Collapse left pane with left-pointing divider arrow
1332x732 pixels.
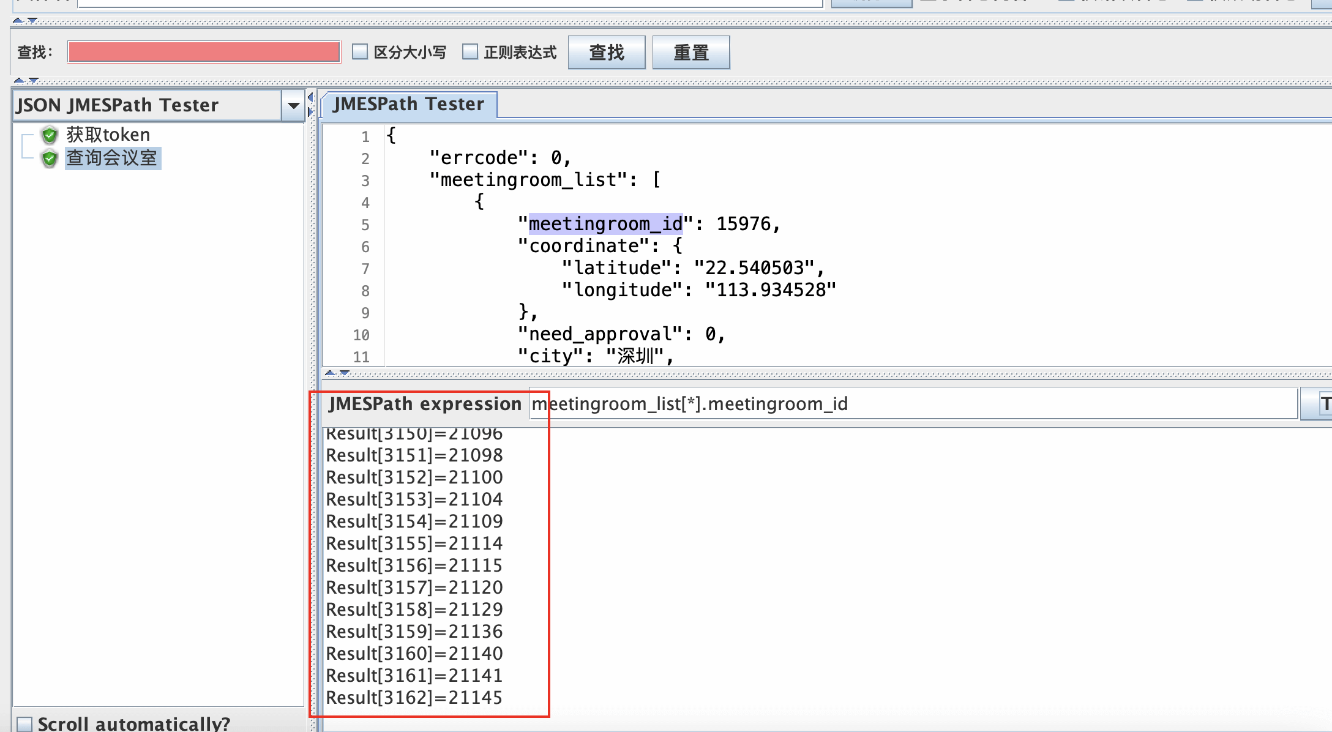click(311, 98)
